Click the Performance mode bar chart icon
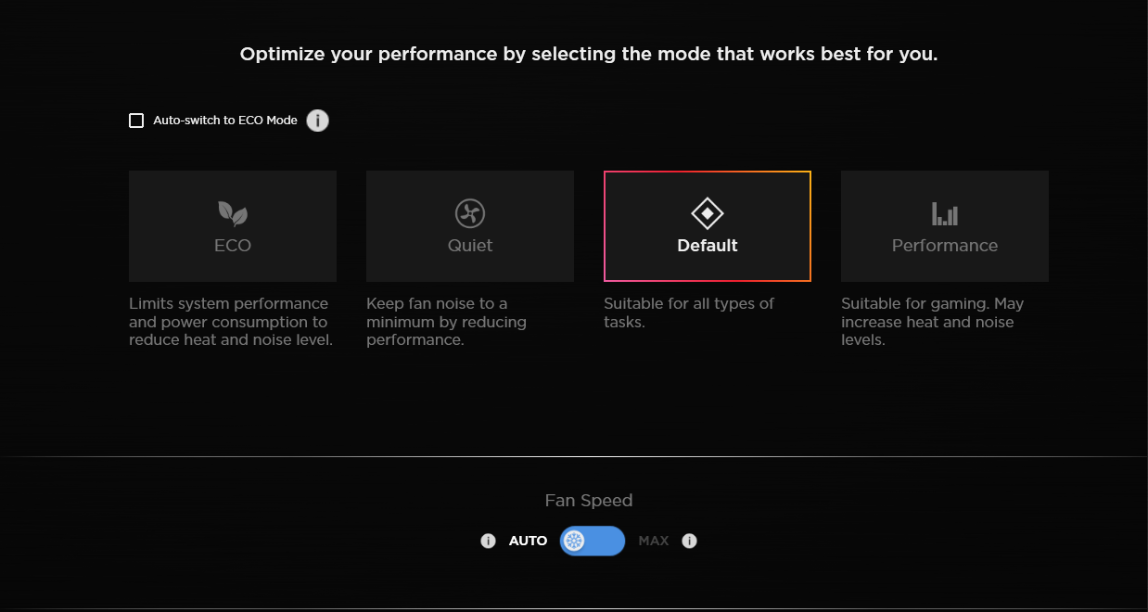Image resolution: width=1148 pixels, height=612 pixels. (945, 214)
